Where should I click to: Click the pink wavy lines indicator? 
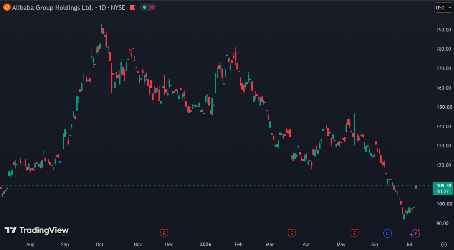pyautogui.click(x=152, y=7)
